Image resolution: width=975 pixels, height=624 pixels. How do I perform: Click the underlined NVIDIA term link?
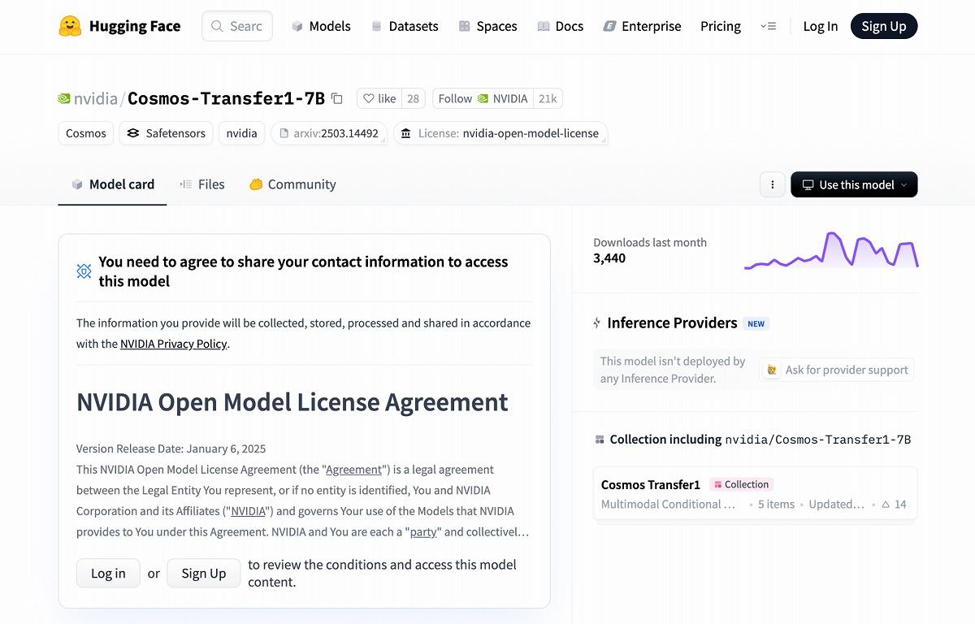point(249,511)
